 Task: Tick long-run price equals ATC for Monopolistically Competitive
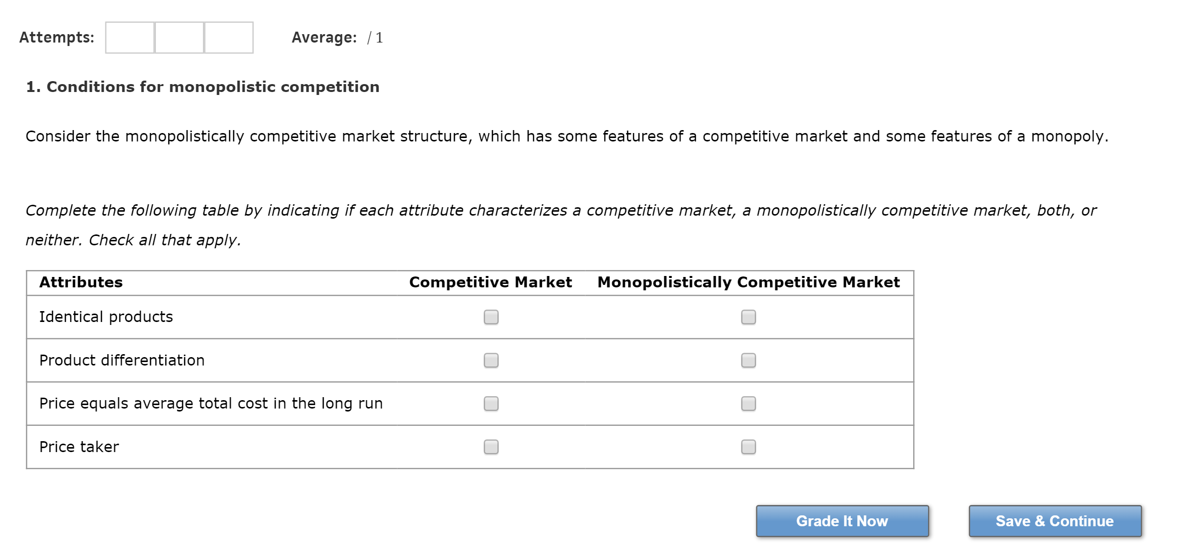pyautogui.click(x=748, y=404)
